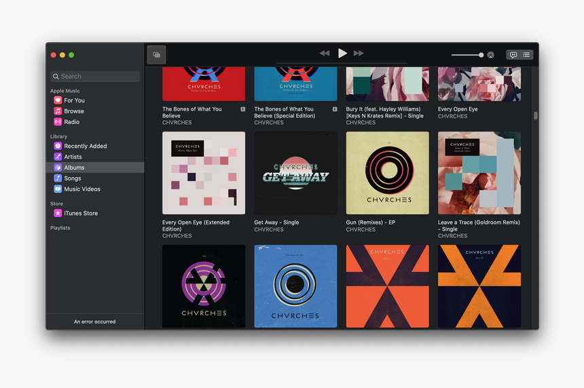Viewport: 584px width, 388px height.
Task: Open Music Videos library section
Action: coord(95,189)
